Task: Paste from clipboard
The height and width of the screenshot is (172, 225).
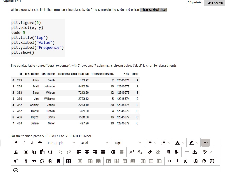Action: tap(42, 152)
